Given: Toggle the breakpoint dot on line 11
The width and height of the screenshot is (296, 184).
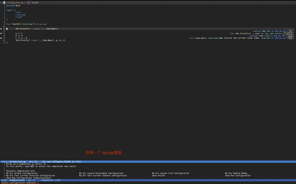Looking at the screenshot, I should 1,29.
